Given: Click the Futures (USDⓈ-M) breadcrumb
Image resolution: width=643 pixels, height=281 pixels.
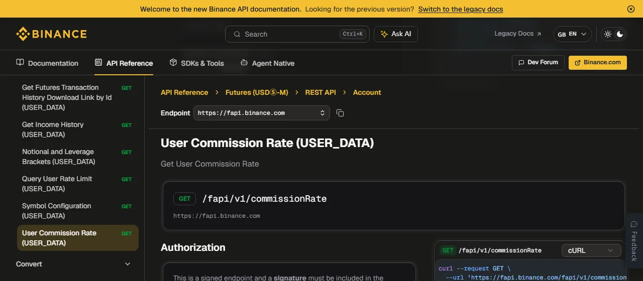Looking at the screenshot, I should click(257, 92).
